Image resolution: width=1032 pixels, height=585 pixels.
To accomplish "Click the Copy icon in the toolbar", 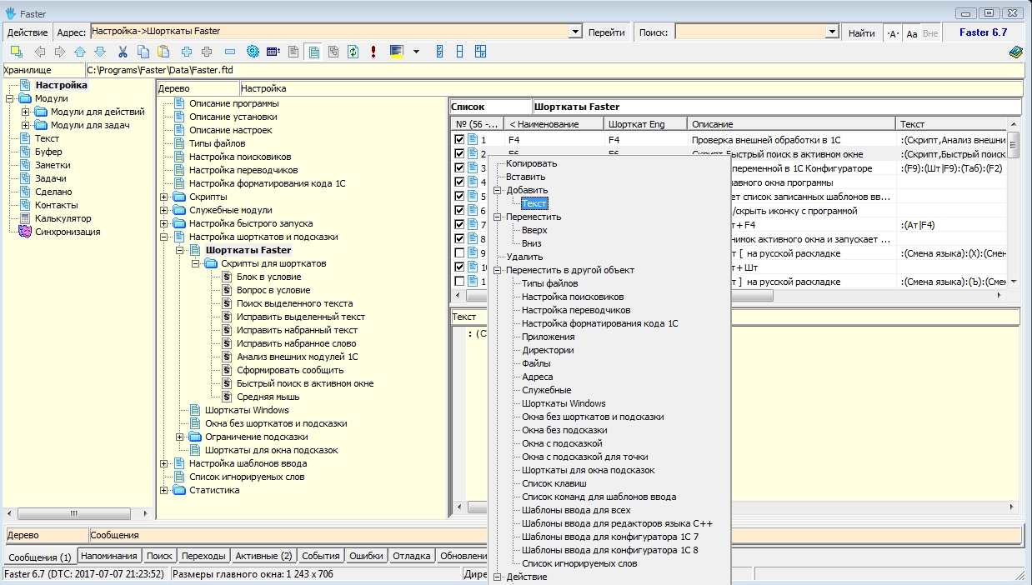I will (143, 52).
